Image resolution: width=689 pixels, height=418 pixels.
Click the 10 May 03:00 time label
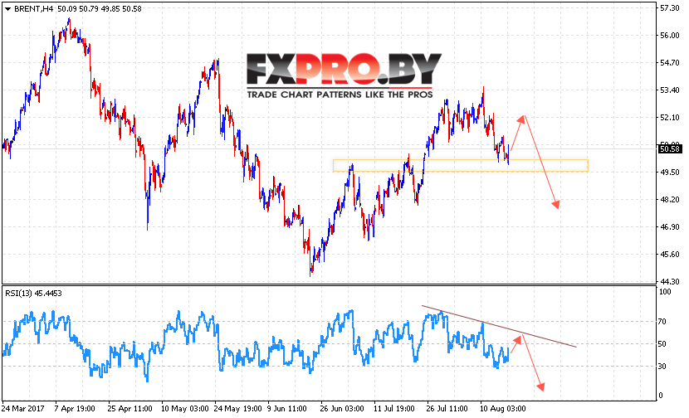pos(185,409)
